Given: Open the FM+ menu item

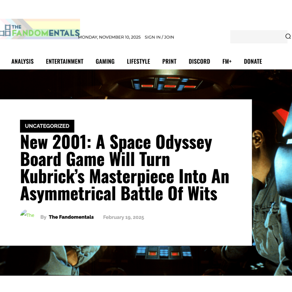Looking at the screenshot, I should 227,61.
